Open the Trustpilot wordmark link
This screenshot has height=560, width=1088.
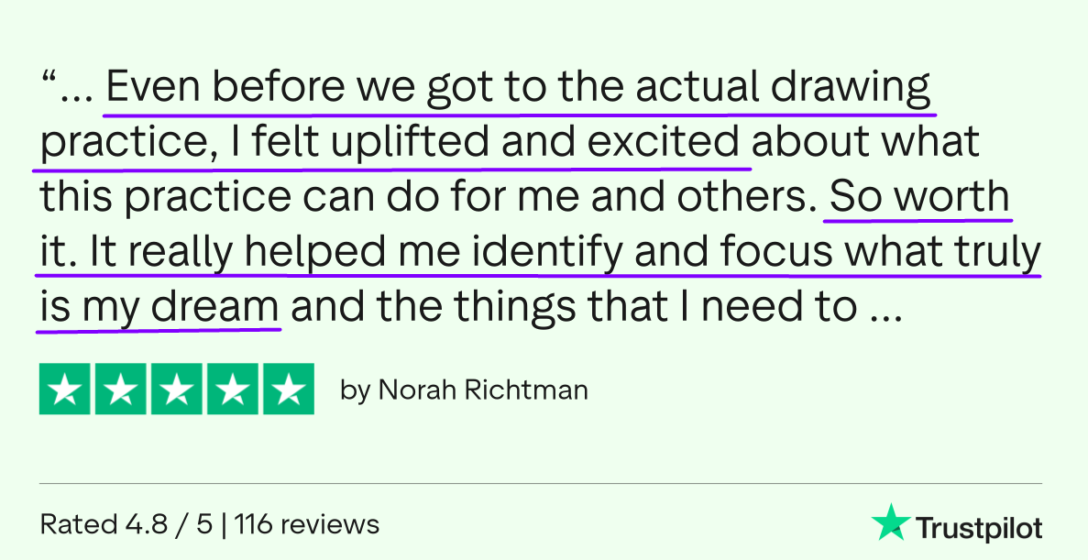(979, 528)
